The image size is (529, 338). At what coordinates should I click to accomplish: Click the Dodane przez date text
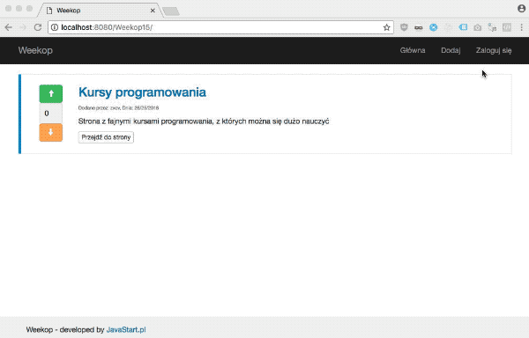coord(118,107)
